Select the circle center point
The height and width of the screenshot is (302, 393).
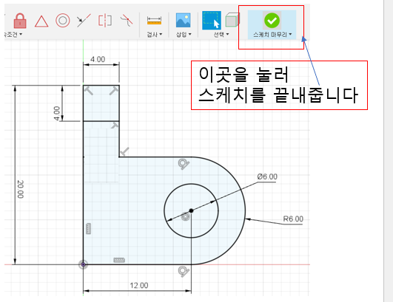[x=191, y=210]
